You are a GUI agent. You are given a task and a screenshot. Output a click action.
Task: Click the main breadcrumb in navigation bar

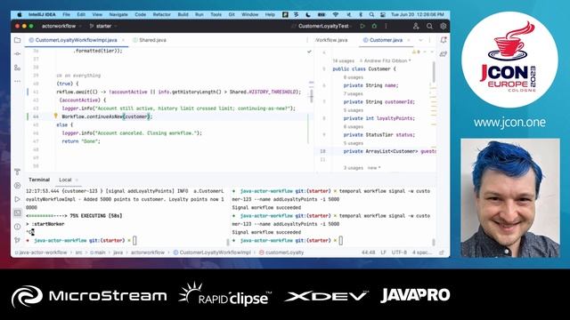(x=98, y=252)
